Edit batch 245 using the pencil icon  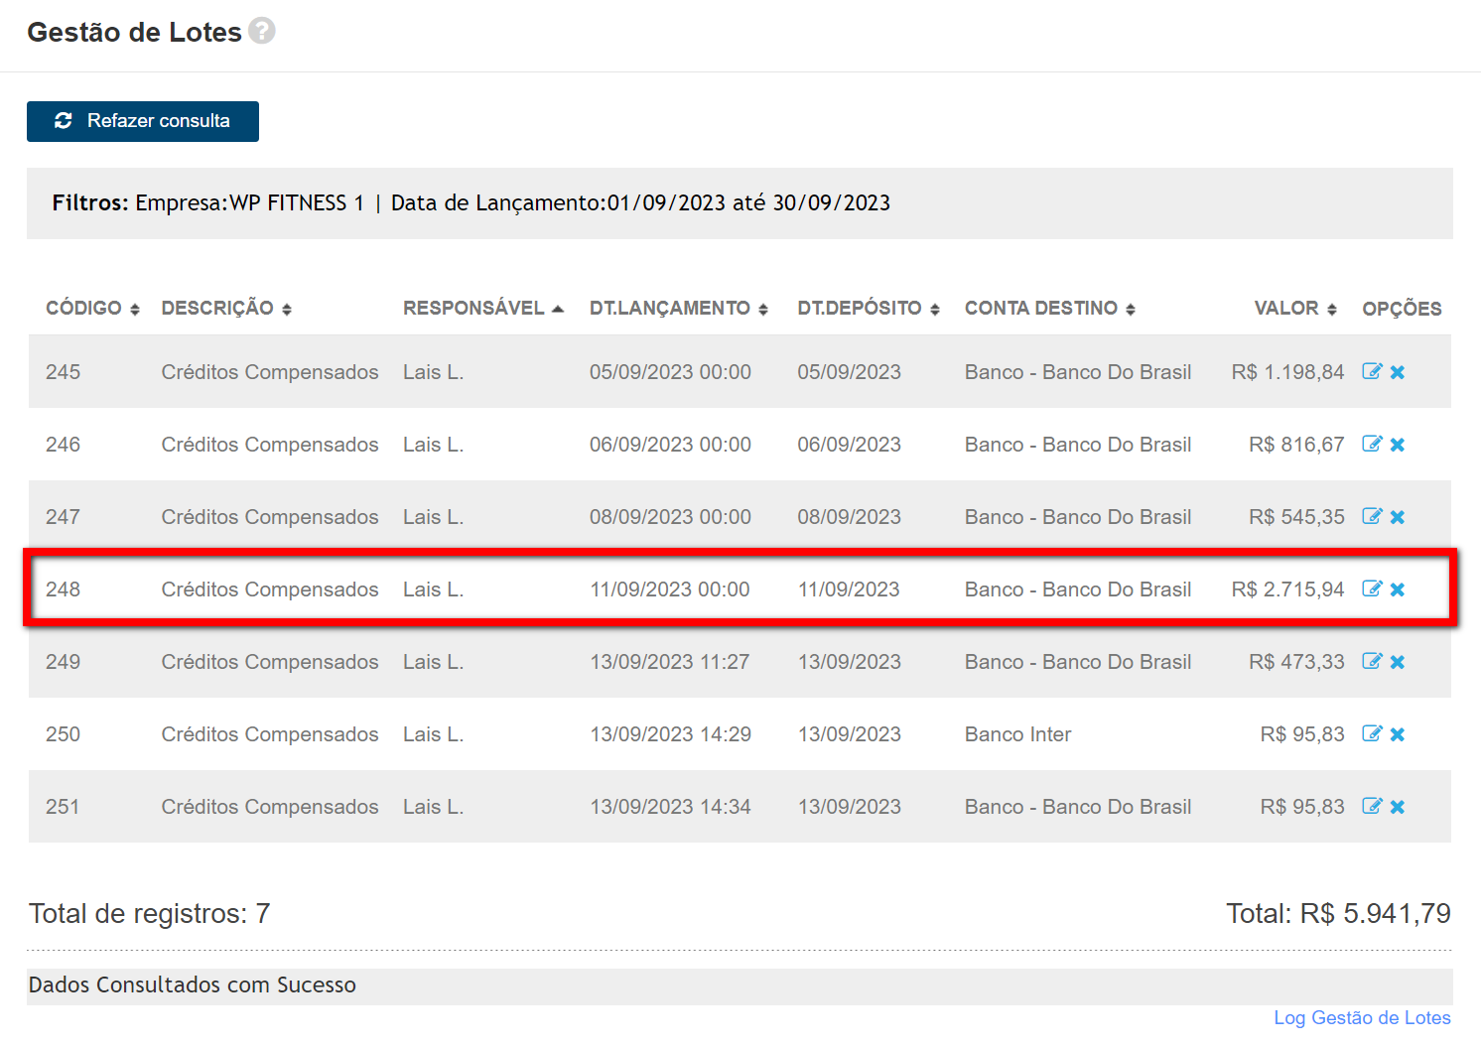[1372, 371]
